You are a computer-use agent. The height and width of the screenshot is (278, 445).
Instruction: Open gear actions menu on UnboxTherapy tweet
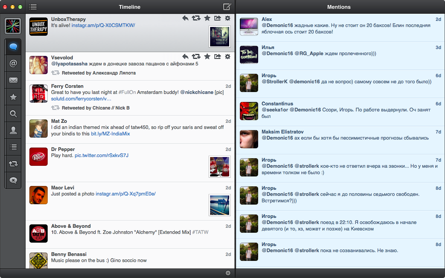228,18
